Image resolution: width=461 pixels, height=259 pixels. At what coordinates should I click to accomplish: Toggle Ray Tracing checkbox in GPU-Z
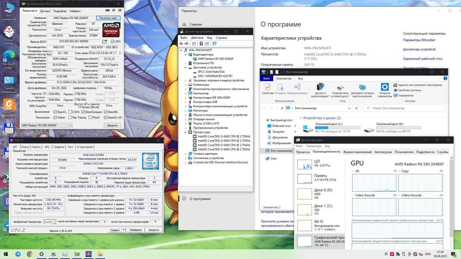pos(70,117)
